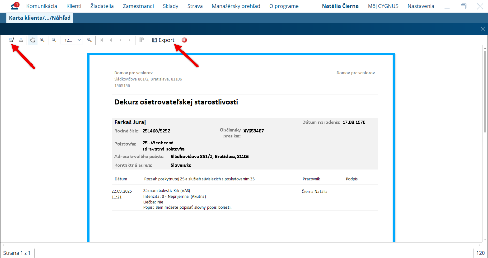This screenshot has width=488, height=258.
Task: Go to first page arrow
Action: [x=101, y=40]
